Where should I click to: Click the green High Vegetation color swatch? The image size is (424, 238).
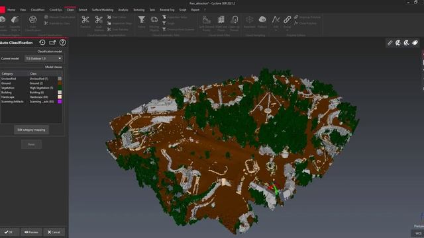[x=60, y=88]
